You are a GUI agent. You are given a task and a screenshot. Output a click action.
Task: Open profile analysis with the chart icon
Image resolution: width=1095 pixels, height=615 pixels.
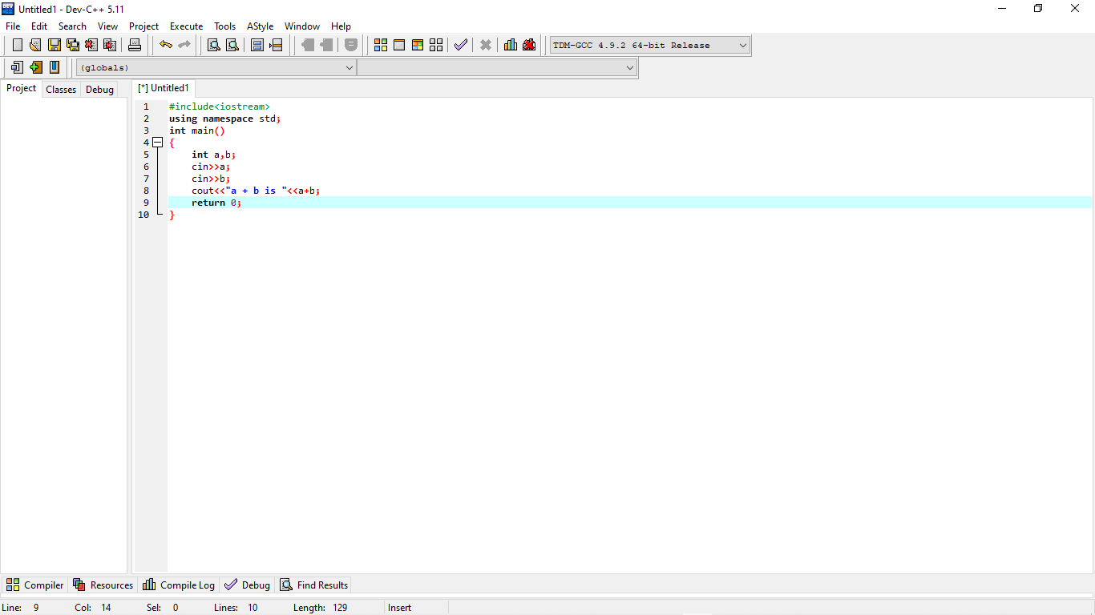click(511, 45)
